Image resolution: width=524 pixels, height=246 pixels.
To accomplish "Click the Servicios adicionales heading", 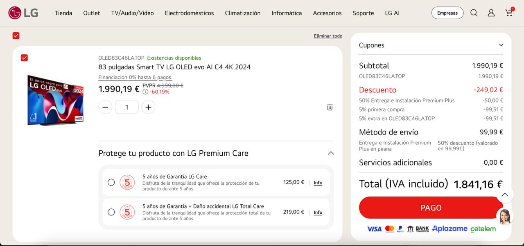I will (x=395, y=163).
